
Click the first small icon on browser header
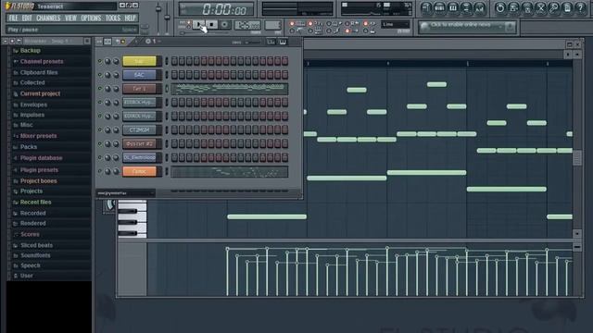coord(6,41)
